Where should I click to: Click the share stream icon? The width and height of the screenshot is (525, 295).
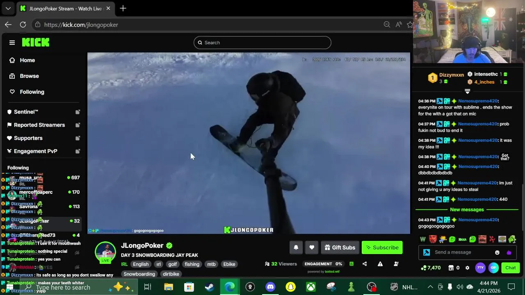[x=365, y=264]
